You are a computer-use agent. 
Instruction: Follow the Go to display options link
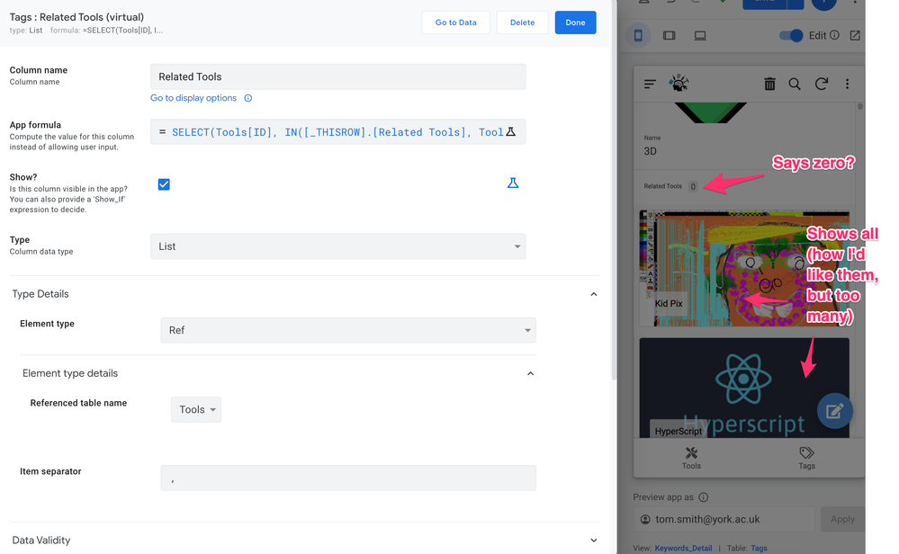(193, 98)
